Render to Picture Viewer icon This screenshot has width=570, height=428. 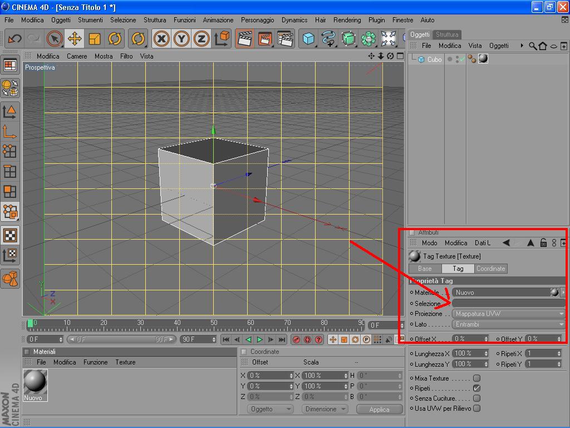[x=265, y=38]
